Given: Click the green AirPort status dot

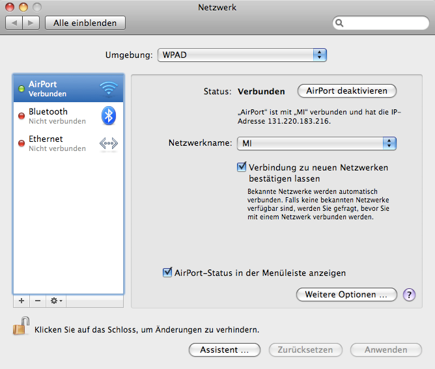Looking at the screenshot, I should (x=21, y=89).
